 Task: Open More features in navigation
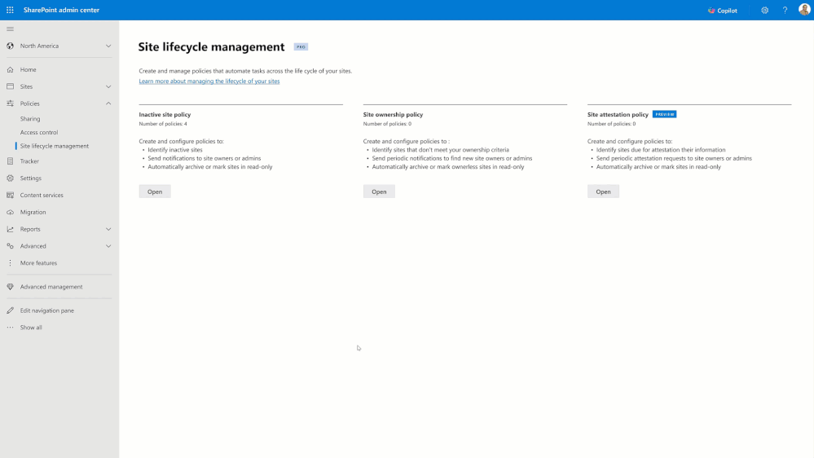pyautogui.click(x=38, y=262)
